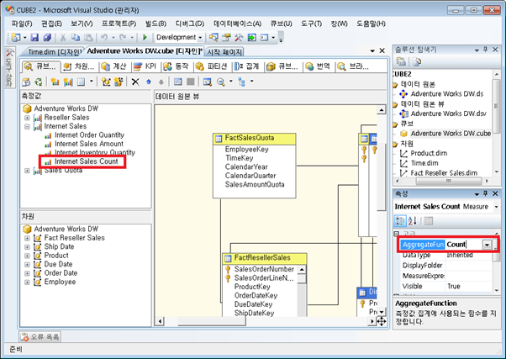Screen dimensions: 506x359
Task: Click the Undo arrow icon
Action: [x=104, y=38]
